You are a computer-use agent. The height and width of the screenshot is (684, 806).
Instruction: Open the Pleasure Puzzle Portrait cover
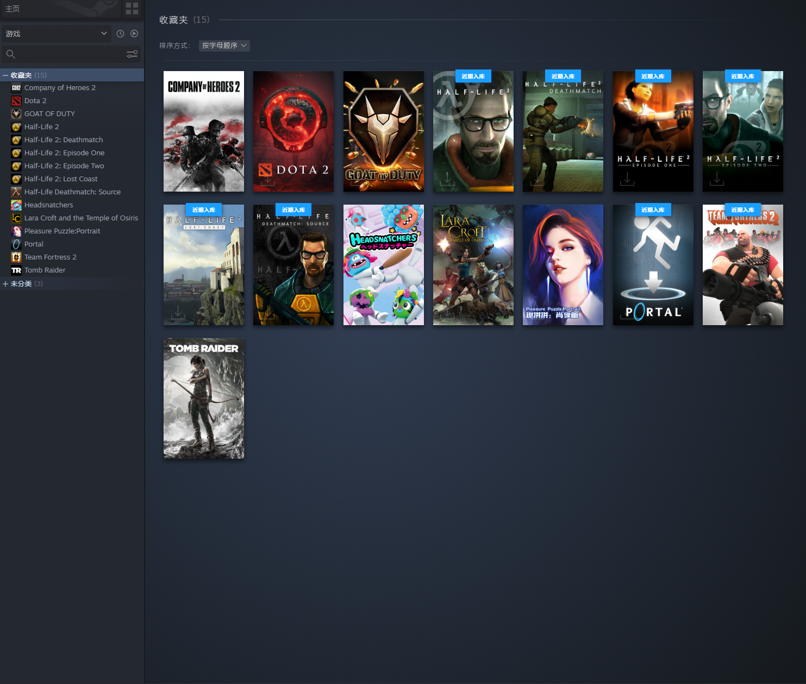[x=563, y=265]
